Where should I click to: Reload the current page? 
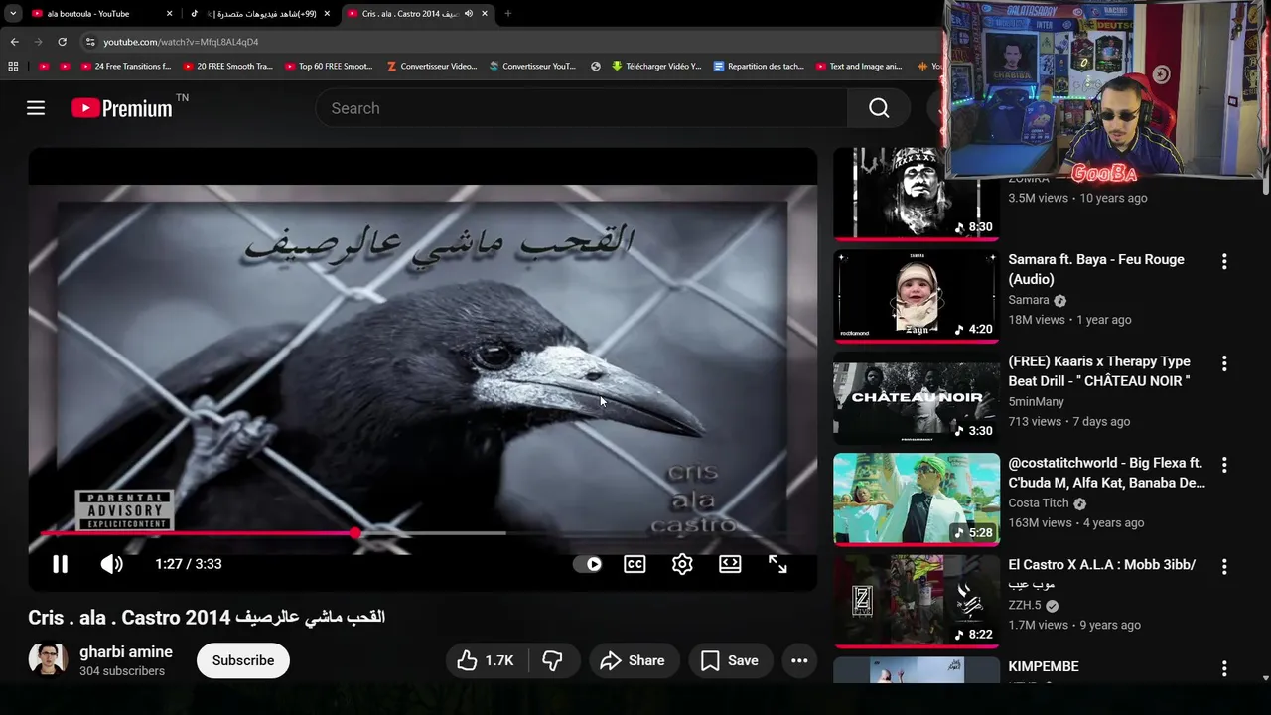point(62,42)
